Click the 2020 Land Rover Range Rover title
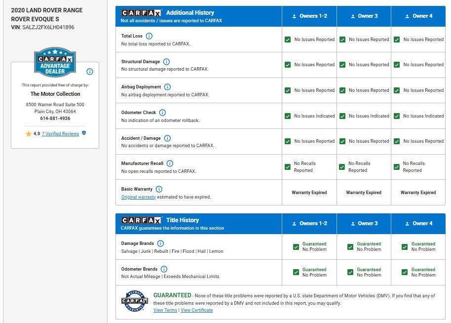 46,15
